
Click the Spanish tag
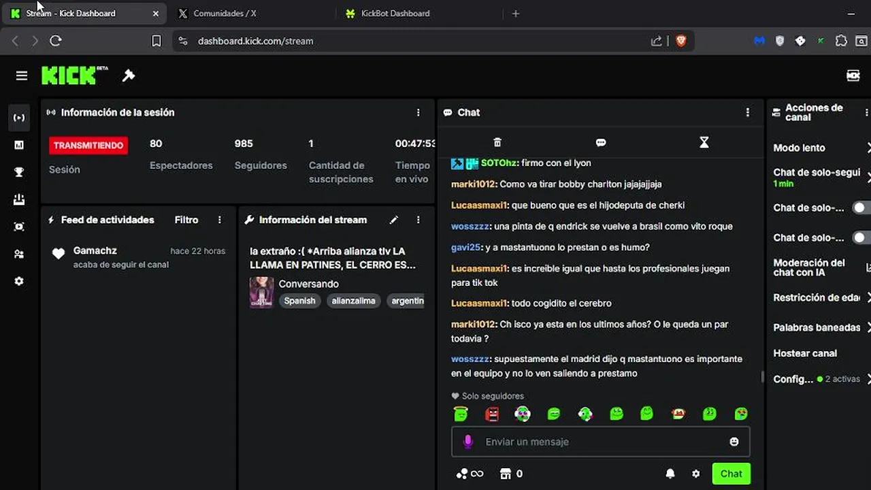[x=300, y=301]
